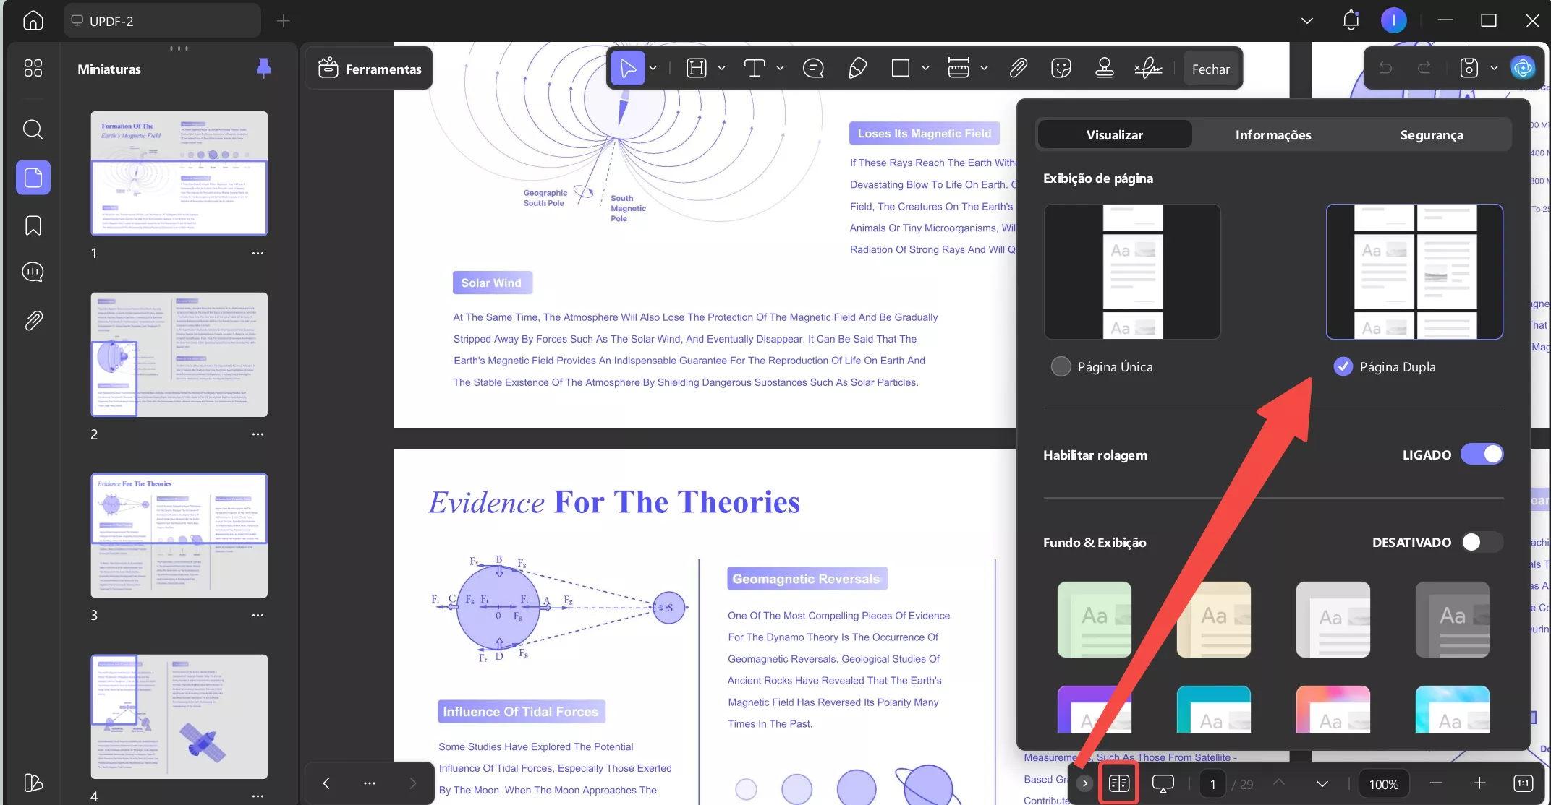Viewport: 1551px width, 805px height.
Task: Click the signature tool icon
Action: 1148,69
